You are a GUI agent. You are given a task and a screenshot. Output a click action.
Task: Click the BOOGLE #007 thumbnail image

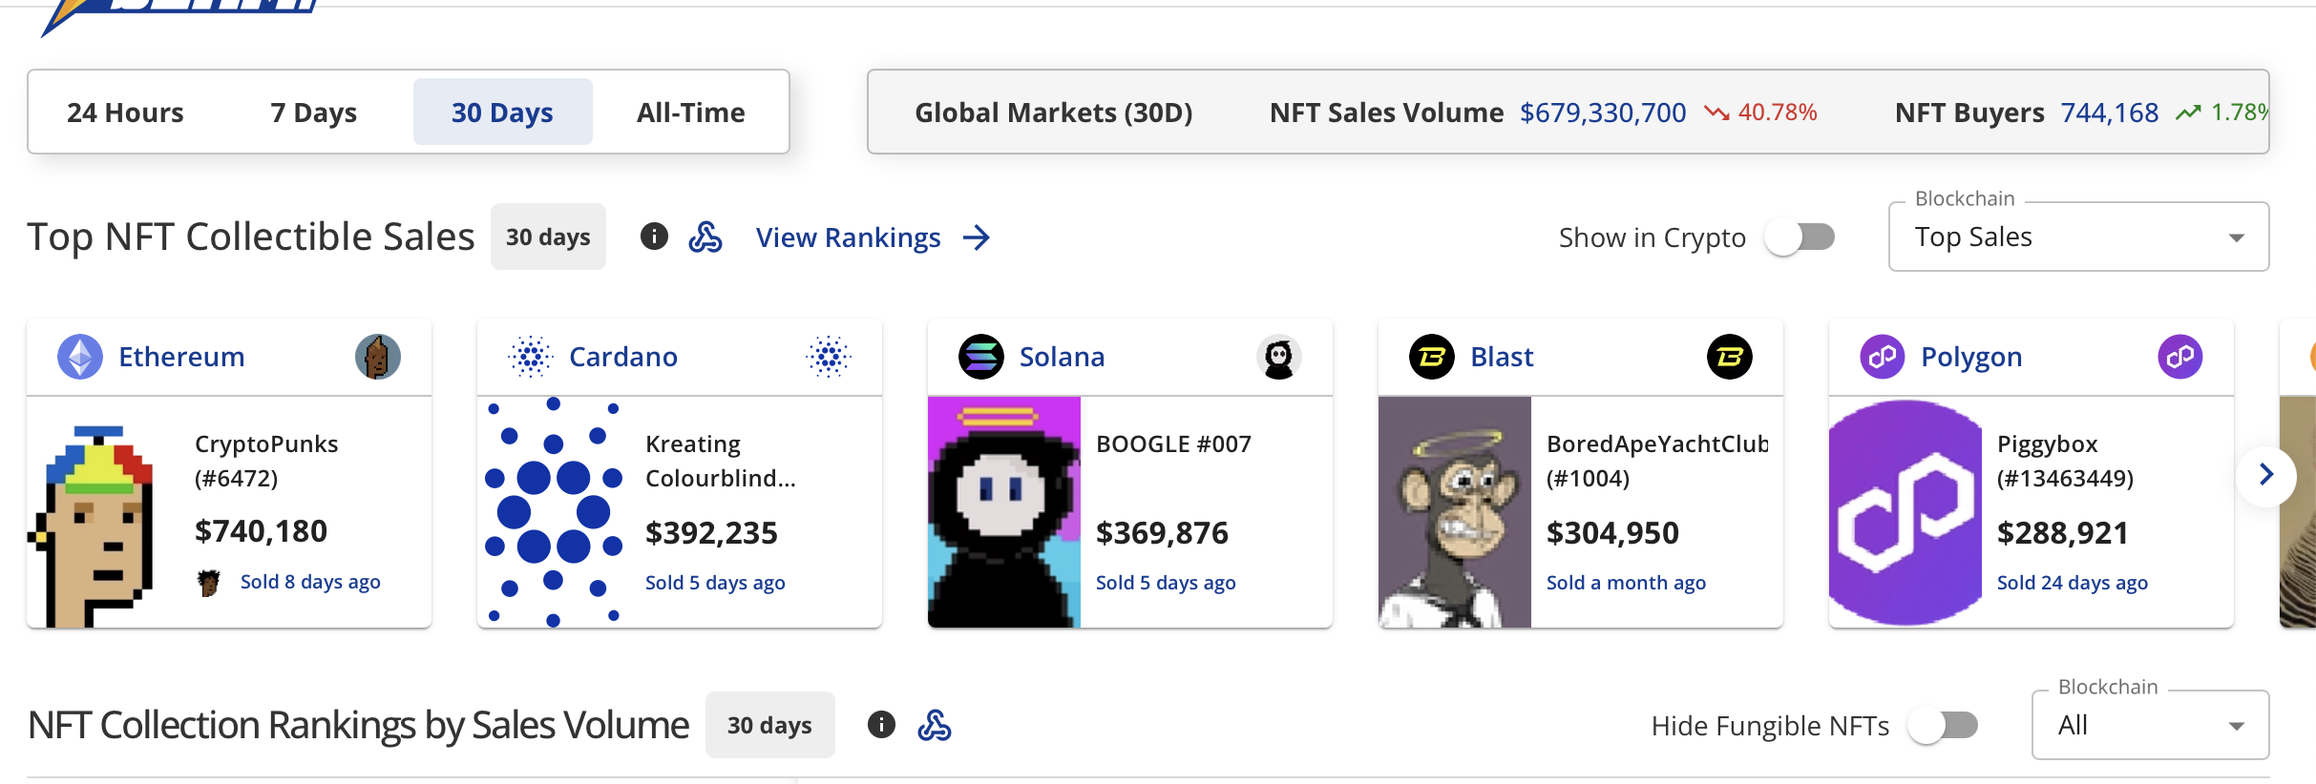pyautogui.click(x=1004, y=512)
